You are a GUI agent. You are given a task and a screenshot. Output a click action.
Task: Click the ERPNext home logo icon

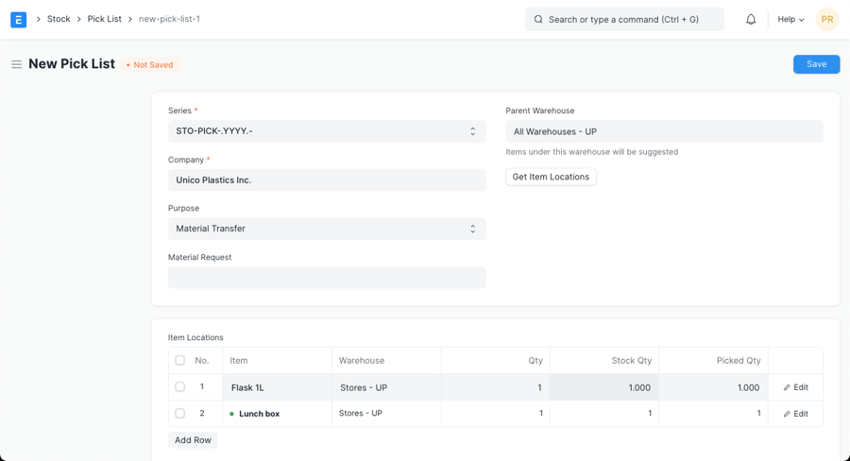click(x=18, y=19)
